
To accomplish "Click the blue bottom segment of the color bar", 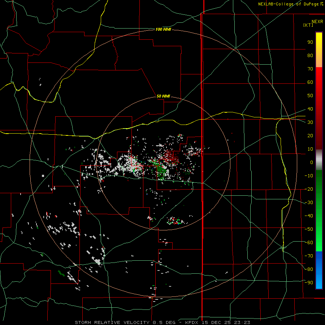I will click(x=319, y=270).
